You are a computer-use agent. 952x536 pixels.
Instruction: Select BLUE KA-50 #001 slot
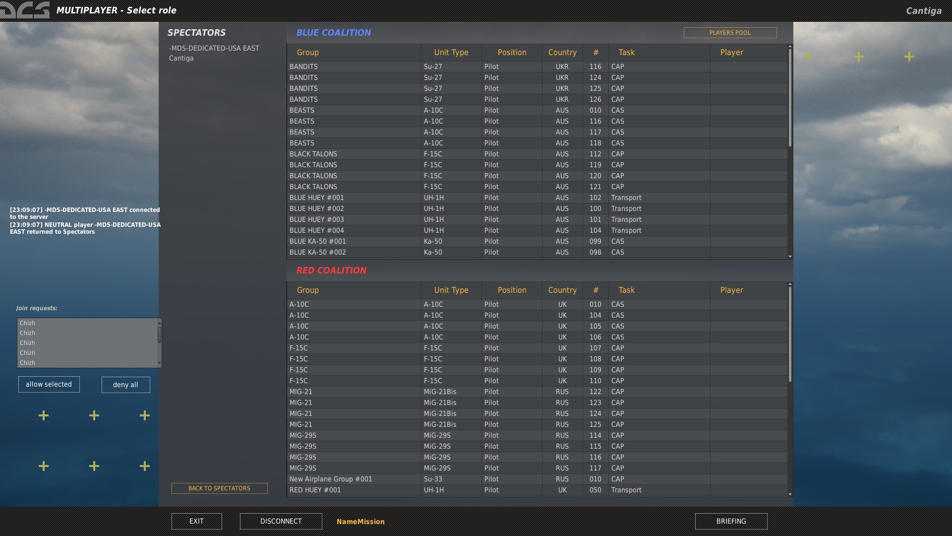click(x=537, y=241)
